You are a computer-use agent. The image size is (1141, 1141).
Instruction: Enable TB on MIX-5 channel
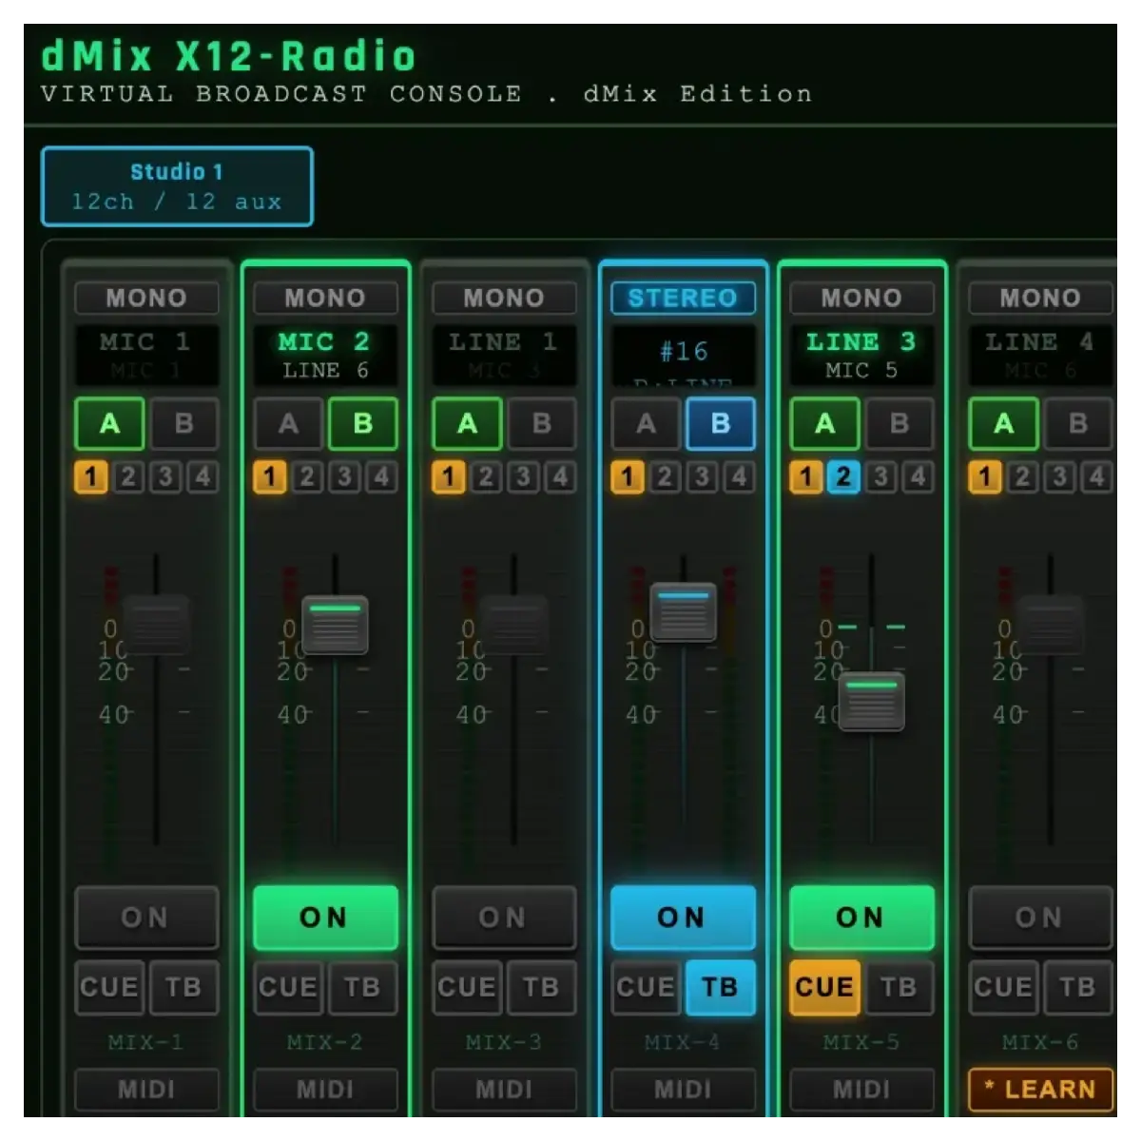[899, 988]
